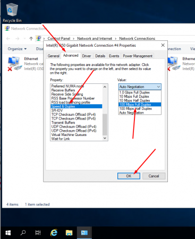Close the adapter Properties dialog
The image size is (195, 239).
tap(163, 45)
